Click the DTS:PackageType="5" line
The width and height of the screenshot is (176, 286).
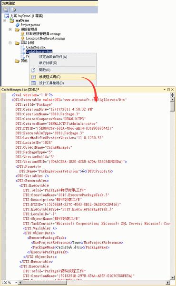click(x=34, y=152)
